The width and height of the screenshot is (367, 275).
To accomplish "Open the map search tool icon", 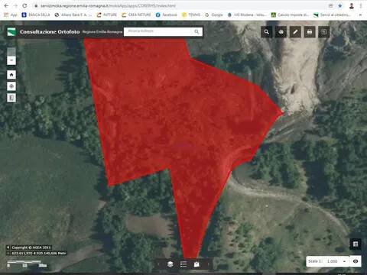I will 267,32.
